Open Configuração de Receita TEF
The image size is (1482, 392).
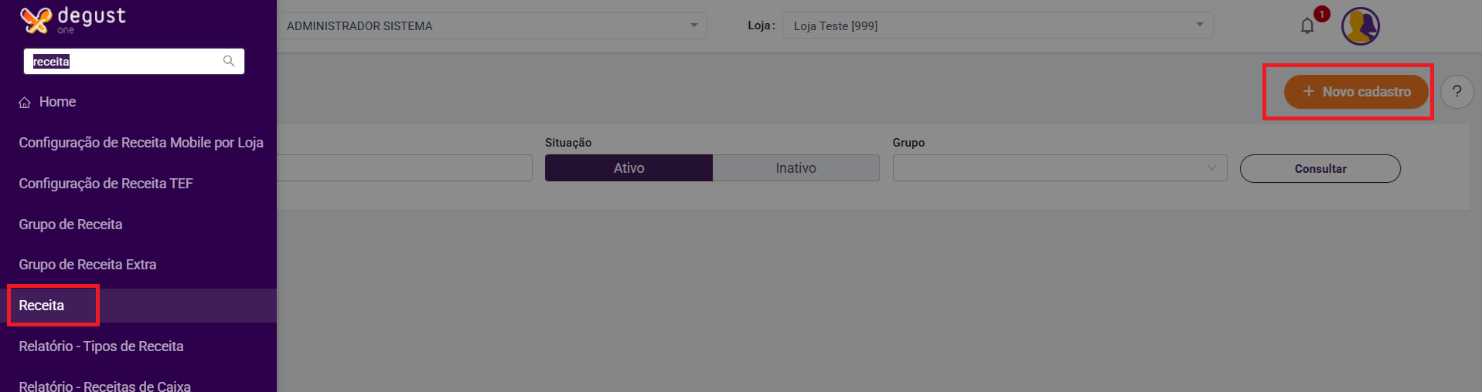click(x=106, y=184)
